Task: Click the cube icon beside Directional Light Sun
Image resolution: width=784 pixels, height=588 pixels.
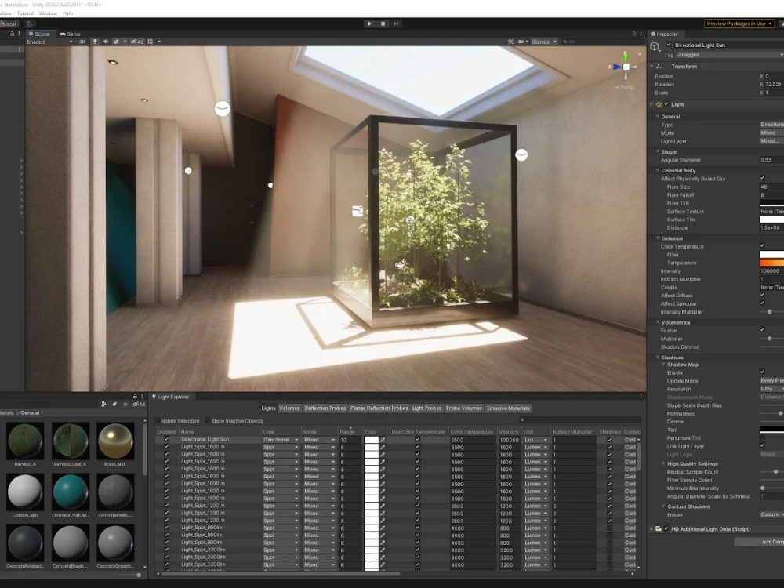Action: pyautogui.click(x=655, y=45)
